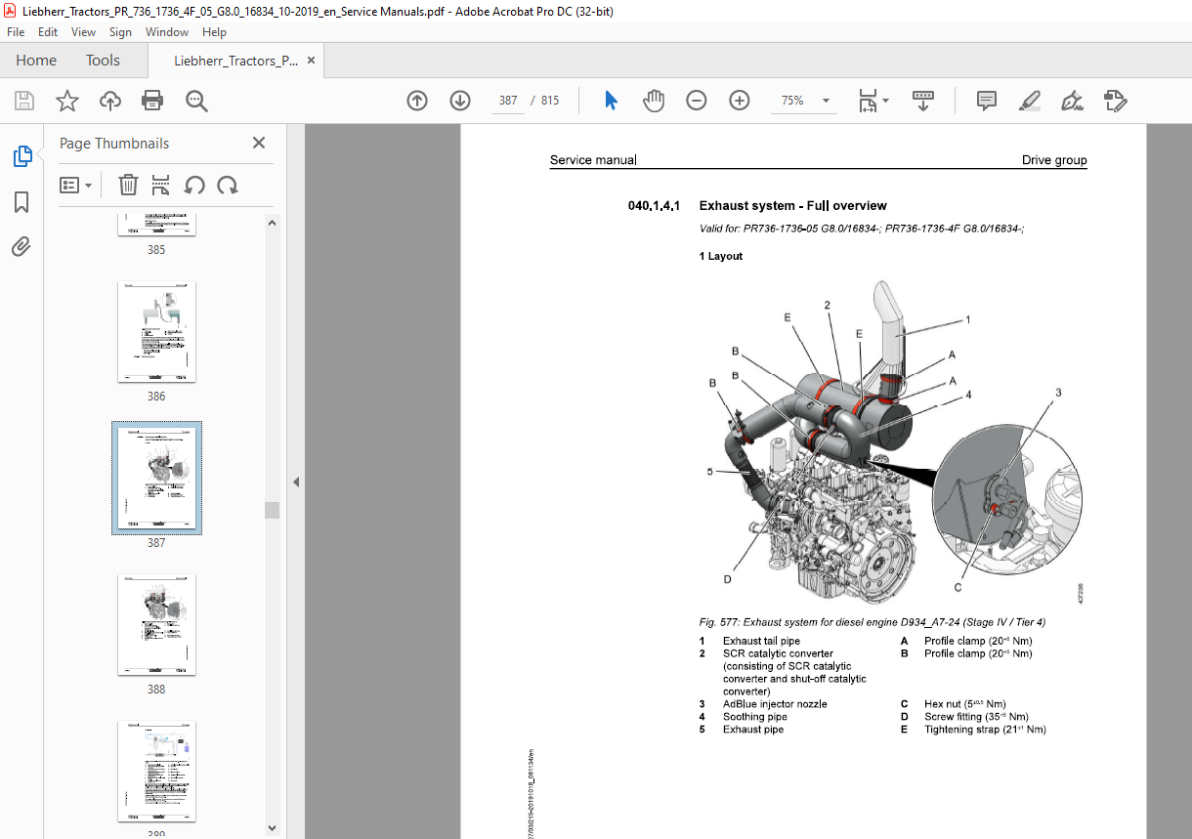Click the 'Drive group' header text
This screenshot has width=1192, height=839.
(1054, 160)
